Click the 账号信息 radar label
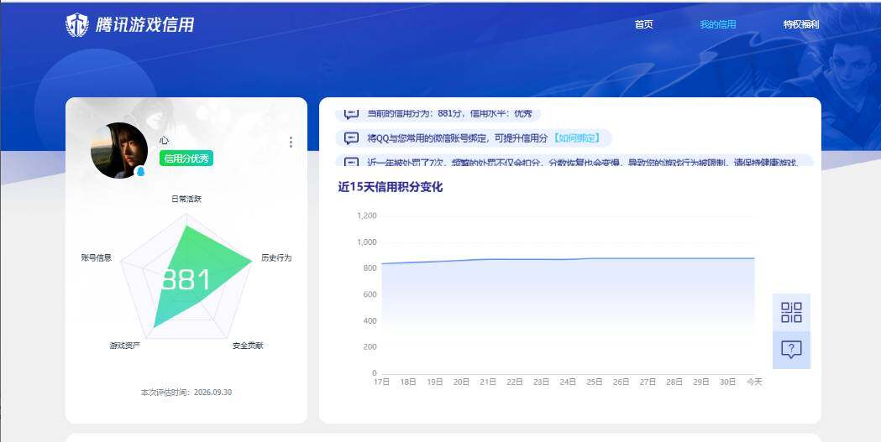Screen dimensions: 881x442 97,258
